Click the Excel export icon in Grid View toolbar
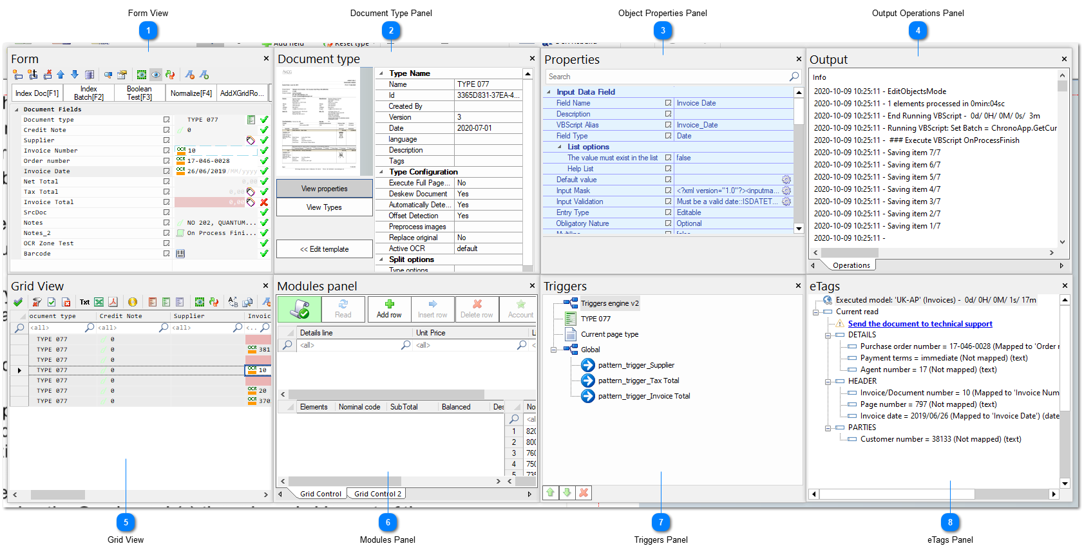 [99, 302]
